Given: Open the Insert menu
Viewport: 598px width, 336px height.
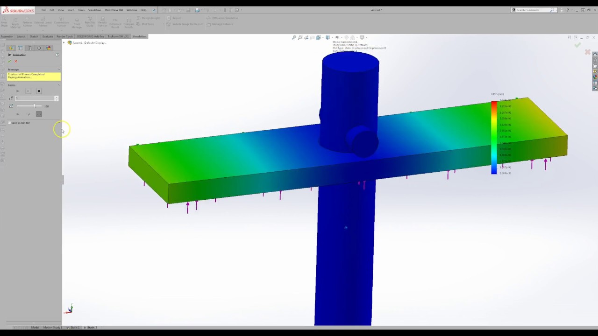Looking at the screenshot, I should click(71, 10).
